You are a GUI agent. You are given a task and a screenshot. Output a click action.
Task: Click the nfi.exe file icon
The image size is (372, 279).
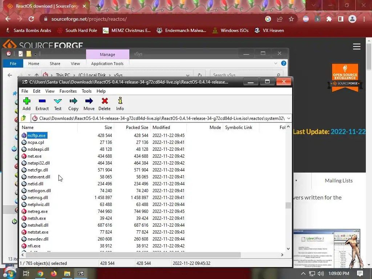tap(24, 246)
